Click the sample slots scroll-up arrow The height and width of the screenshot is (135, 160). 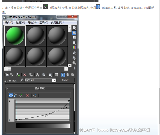click(70, 27)
